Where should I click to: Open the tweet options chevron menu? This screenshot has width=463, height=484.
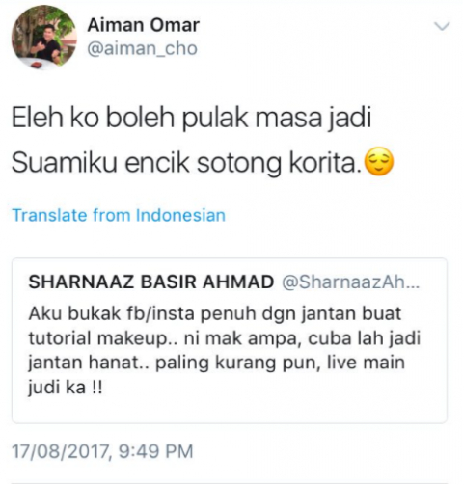443,26
